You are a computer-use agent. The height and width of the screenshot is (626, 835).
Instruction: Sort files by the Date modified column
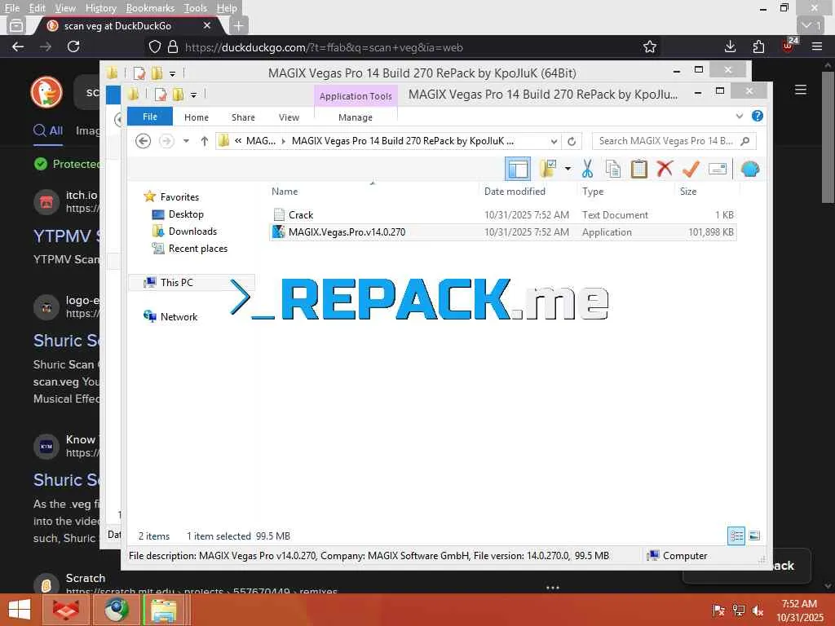[x=515, y=191]
